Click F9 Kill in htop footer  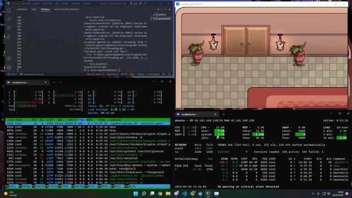click(x=117, y=186)
